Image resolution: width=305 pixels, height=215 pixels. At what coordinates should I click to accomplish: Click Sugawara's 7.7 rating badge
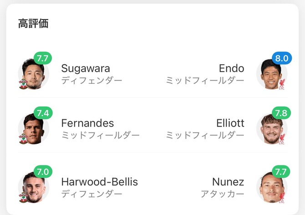click(43, 59)
